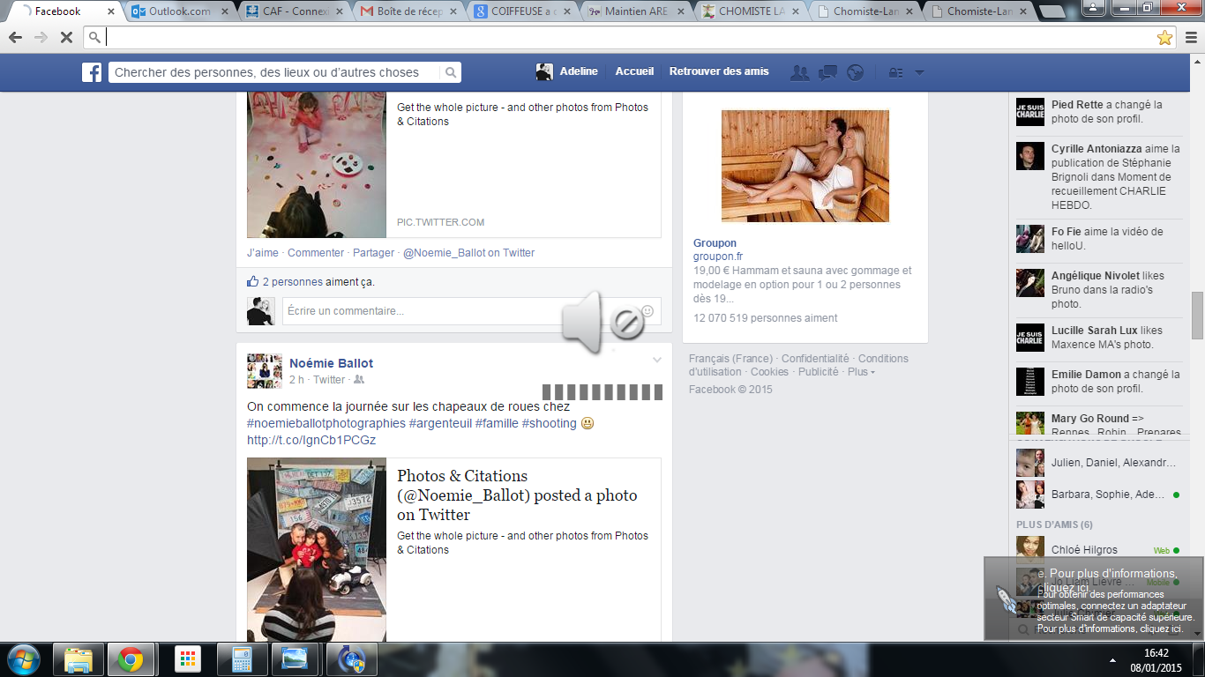
Task: Click the page vertical scrollbar thumb
Action: [x=1197, y=315]
